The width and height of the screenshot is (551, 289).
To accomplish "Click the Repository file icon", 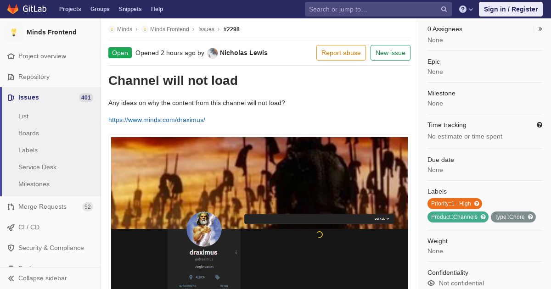I will tap(11, 77).
